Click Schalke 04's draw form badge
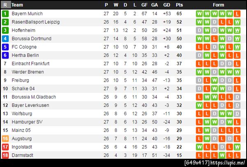 point(199,88)
